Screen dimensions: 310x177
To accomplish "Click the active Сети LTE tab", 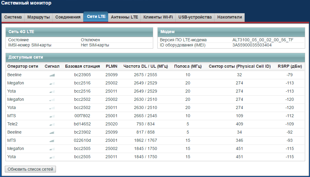I will click(x=95, y=17).
